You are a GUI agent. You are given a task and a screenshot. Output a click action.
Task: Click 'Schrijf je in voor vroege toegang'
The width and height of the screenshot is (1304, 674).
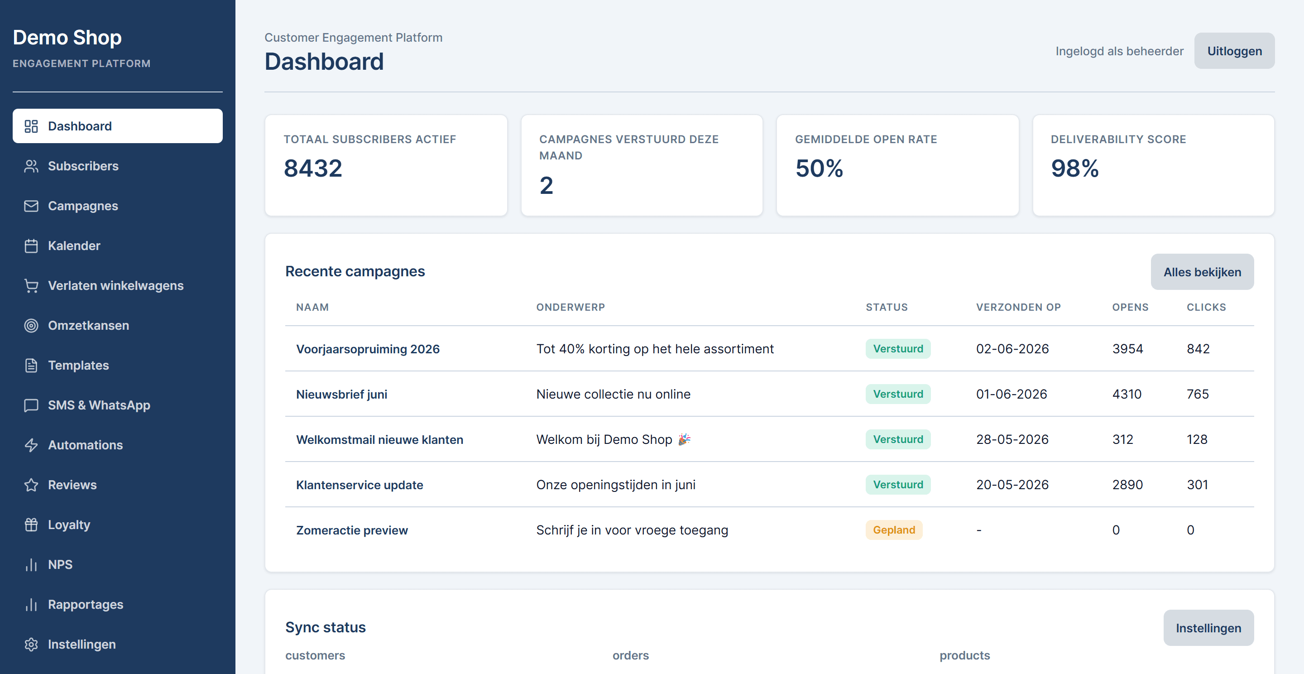632,530
